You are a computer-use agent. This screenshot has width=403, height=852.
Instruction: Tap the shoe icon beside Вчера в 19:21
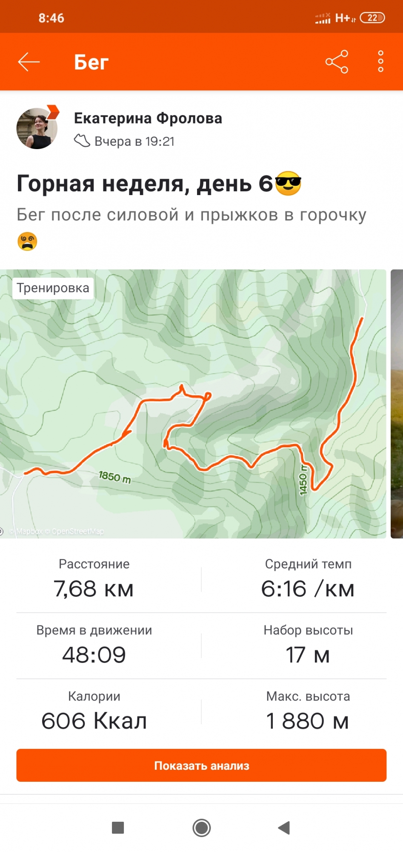(x=82, y=141)
